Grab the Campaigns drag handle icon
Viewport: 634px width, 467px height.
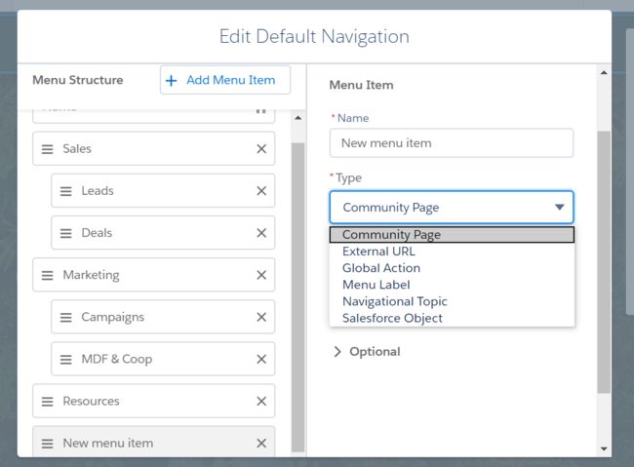tap(66, 318)
